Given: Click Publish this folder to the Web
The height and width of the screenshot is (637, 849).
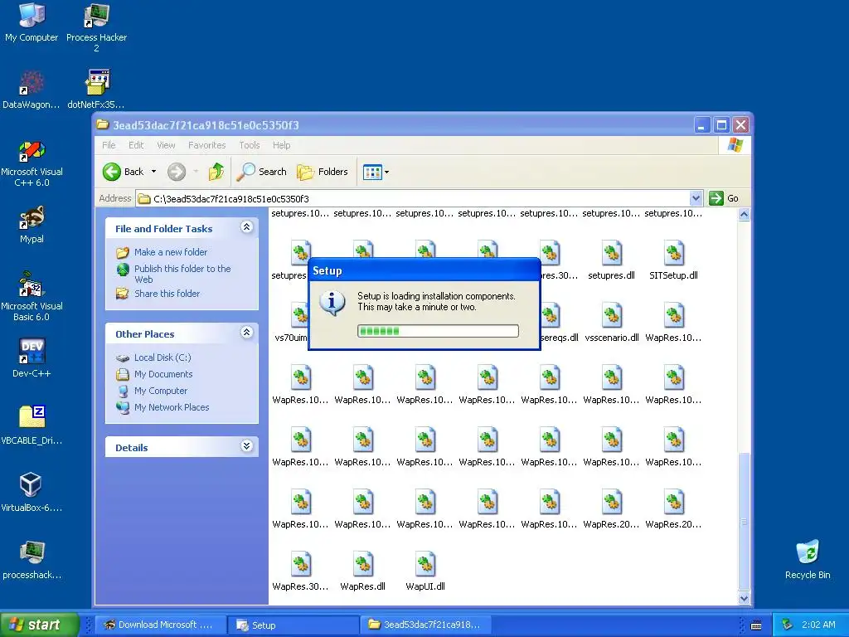Looking at the screenshot, I should click(x=182, y=274).
